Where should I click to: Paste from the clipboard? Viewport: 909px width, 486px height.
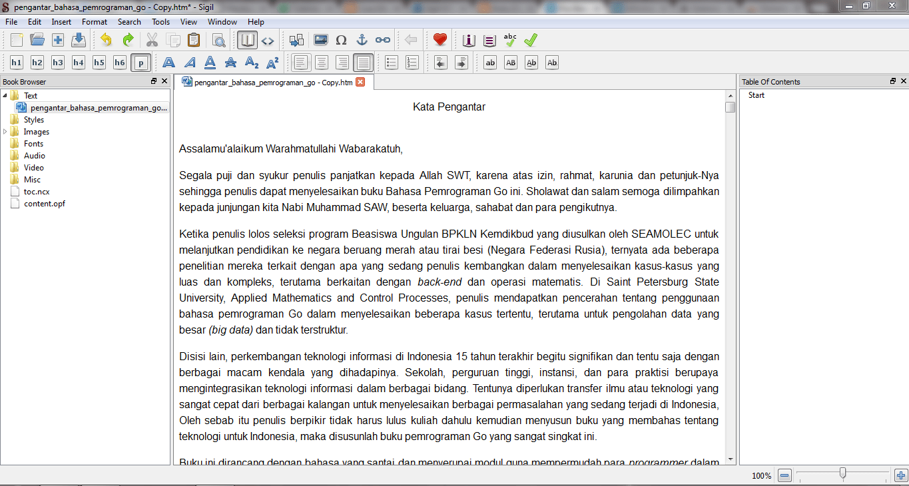[x=194, y=40]
